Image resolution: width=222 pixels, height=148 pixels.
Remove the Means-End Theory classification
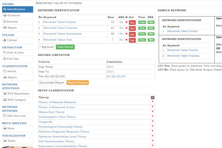(152, 112)
